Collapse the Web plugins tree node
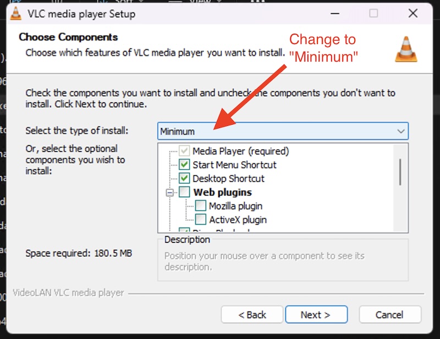The image size is (440, 339). [x=170, y=193]
